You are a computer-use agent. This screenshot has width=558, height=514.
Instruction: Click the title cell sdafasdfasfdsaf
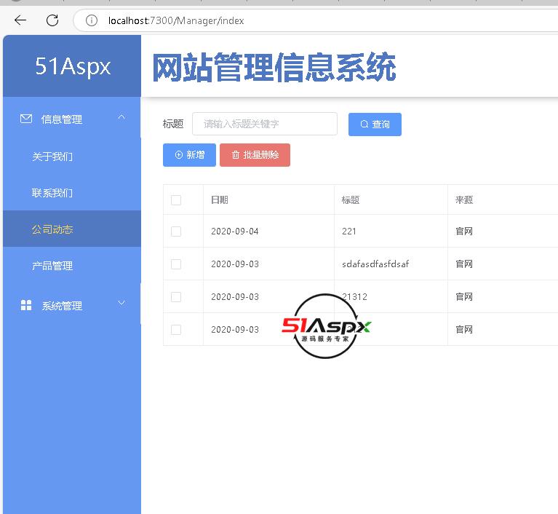click(375, 264)
